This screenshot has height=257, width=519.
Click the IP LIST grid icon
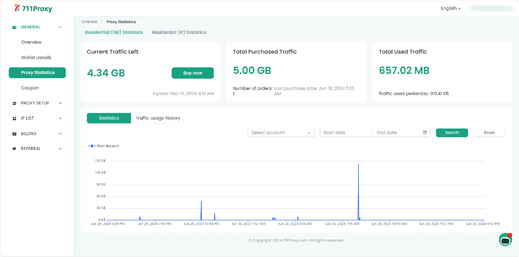14,119
